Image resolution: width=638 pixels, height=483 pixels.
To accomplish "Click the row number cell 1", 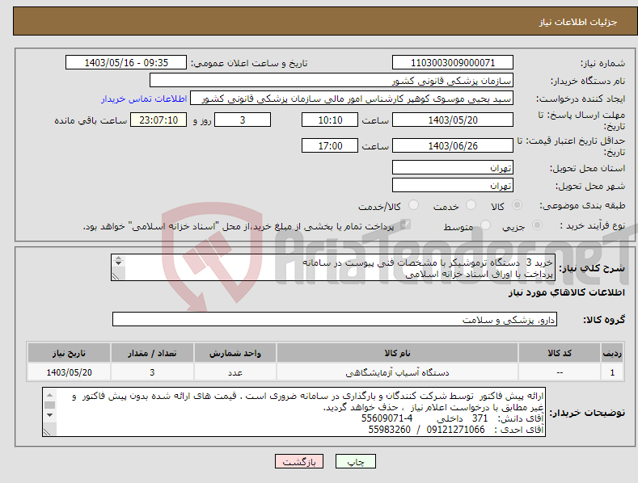I will pyautogui.click(x=612, y=372).
